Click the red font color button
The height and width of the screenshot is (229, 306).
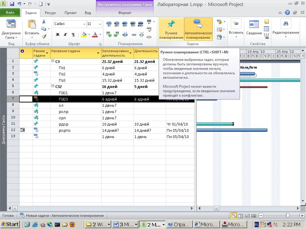click(x=95, y=35)
